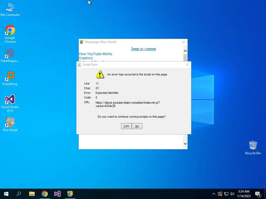Click the scroll down arrow in Messenger window
Viewport: 266px width, 199px height.
tap(185, 144)
